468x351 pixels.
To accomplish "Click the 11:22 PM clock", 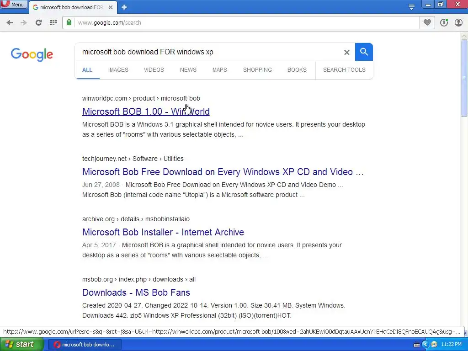I will (451, 345).
